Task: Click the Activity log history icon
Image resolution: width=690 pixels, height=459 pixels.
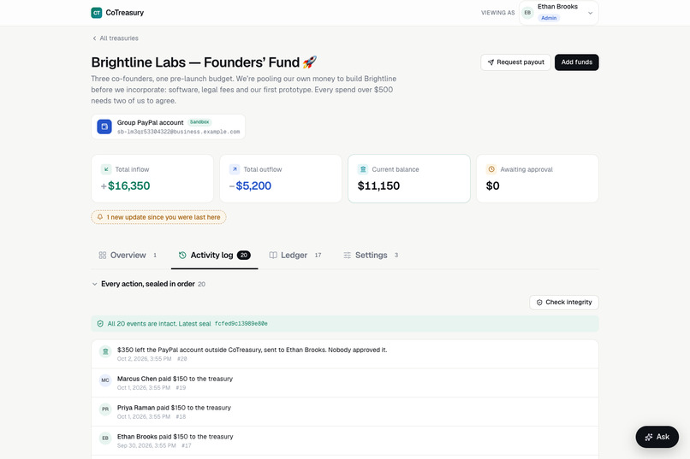Action: [x=182, y=256]
